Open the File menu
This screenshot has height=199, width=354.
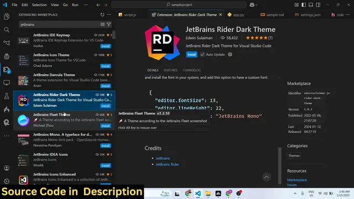14,5
